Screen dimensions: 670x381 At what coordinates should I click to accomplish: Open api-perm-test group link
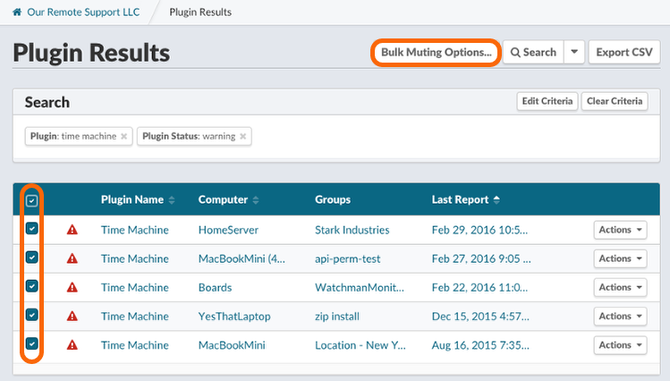pyautogui.click(x=347, y=258)
